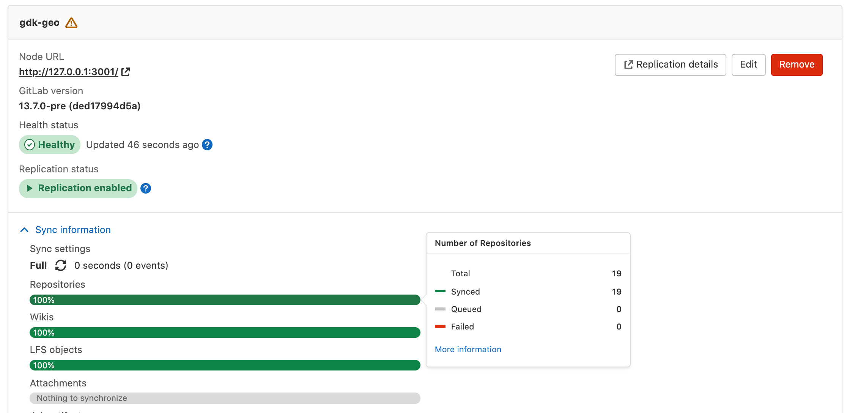Open the http://127.0.0.1:3001/ node URL
Image resolution: width=847 pixels, height=413 pixels.
click(68, 71)
